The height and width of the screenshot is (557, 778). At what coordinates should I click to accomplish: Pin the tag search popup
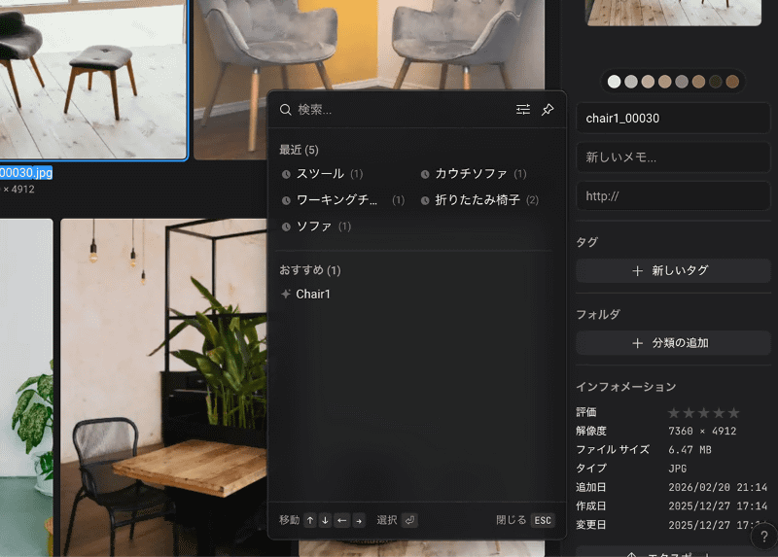click(548, 109)
